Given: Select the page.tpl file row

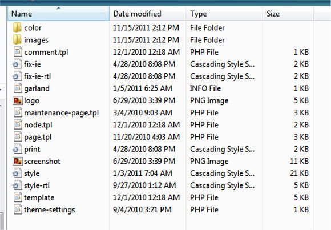Looking at the screenshot, I should click(x=161, y=137).
